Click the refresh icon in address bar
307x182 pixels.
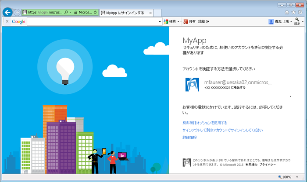(x=95, y=12)
